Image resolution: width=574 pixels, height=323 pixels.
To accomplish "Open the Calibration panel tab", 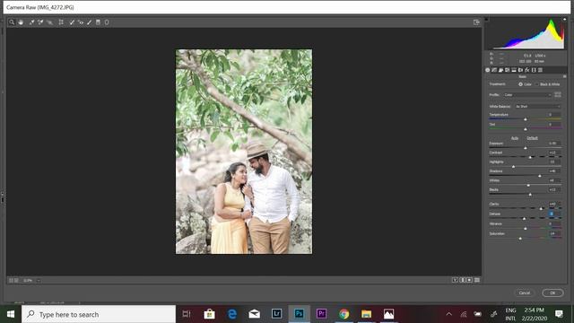I will click(534, 70).
